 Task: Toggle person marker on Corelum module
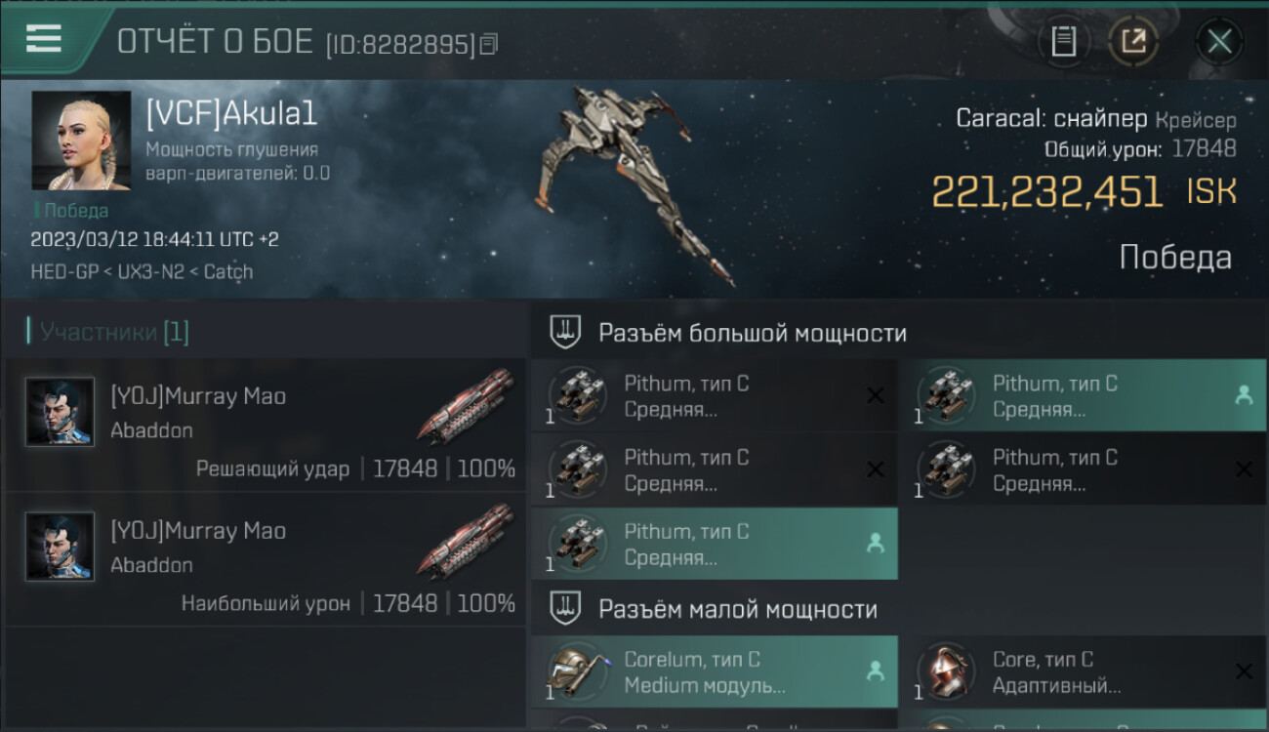(875, 671)
